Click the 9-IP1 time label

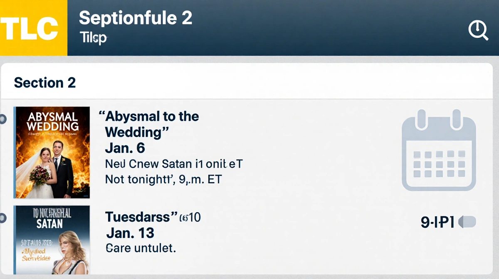437,222
